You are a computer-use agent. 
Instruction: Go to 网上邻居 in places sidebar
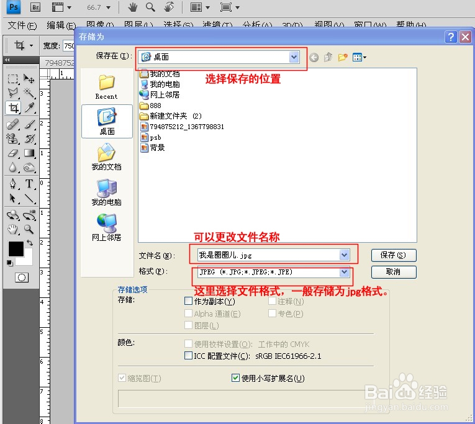pos(107,228)
